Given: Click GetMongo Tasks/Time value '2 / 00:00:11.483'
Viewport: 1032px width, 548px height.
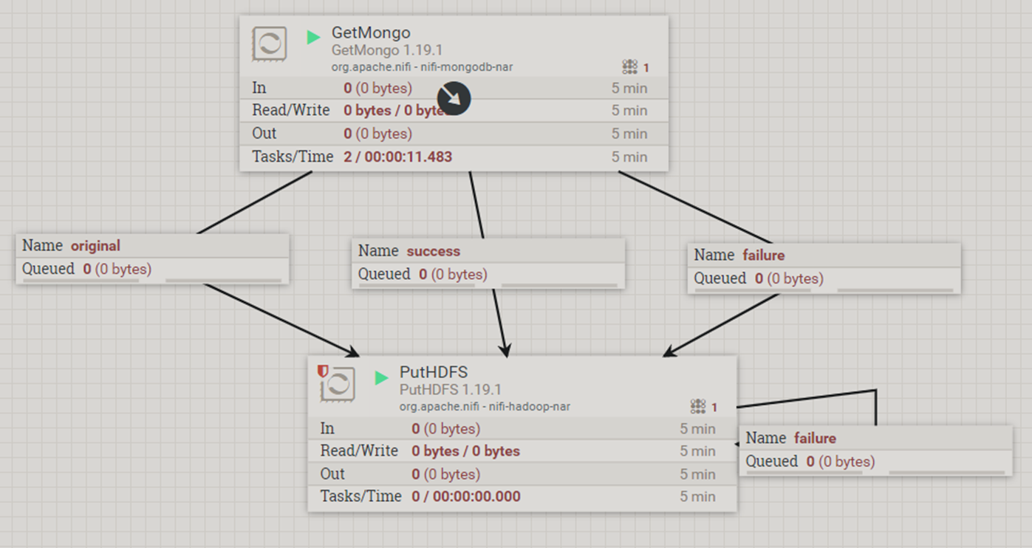Looking at the screenshot, I should 398,157.
